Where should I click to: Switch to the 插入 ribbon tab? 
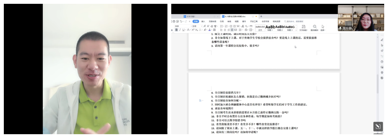pos(203,21)
